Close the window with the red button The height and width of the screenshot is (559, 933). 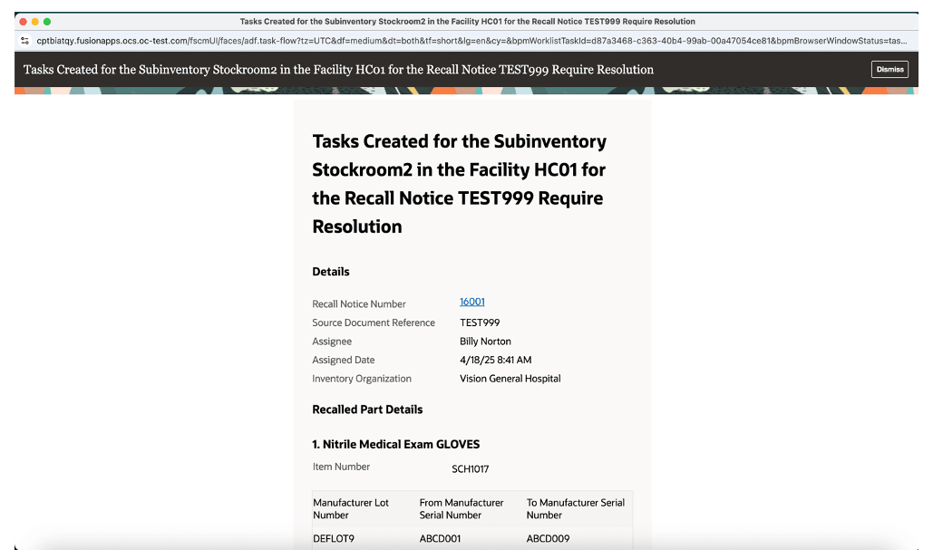pos(24,22)
